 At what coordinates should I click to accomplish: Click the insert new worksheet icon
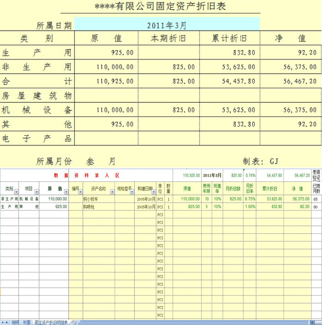pos(74,323)
